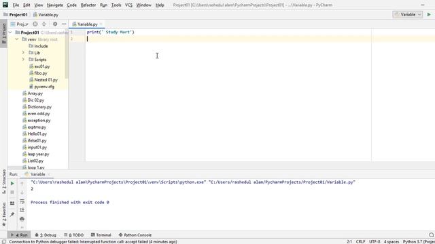Select input01.py file

coord(35,147)
